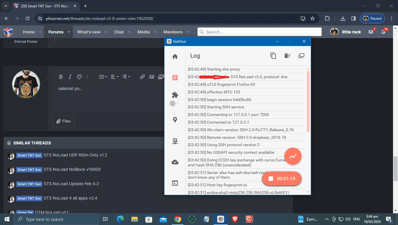398x225 pixels.
Task: Click the NetMod log scrollbar
Action: point(308,101)
